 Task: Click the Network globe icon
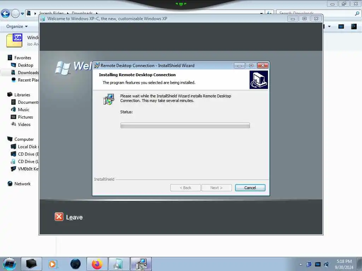point(10,183)
